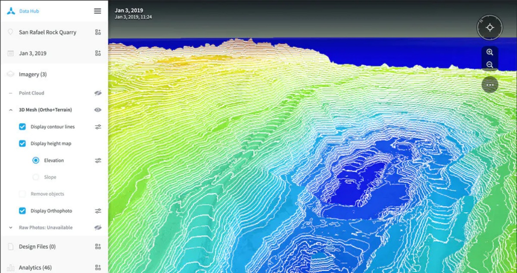The height and width of the screenshot is (273, 517).
Task: Uncheck Display height map
Action: (22, 144)
